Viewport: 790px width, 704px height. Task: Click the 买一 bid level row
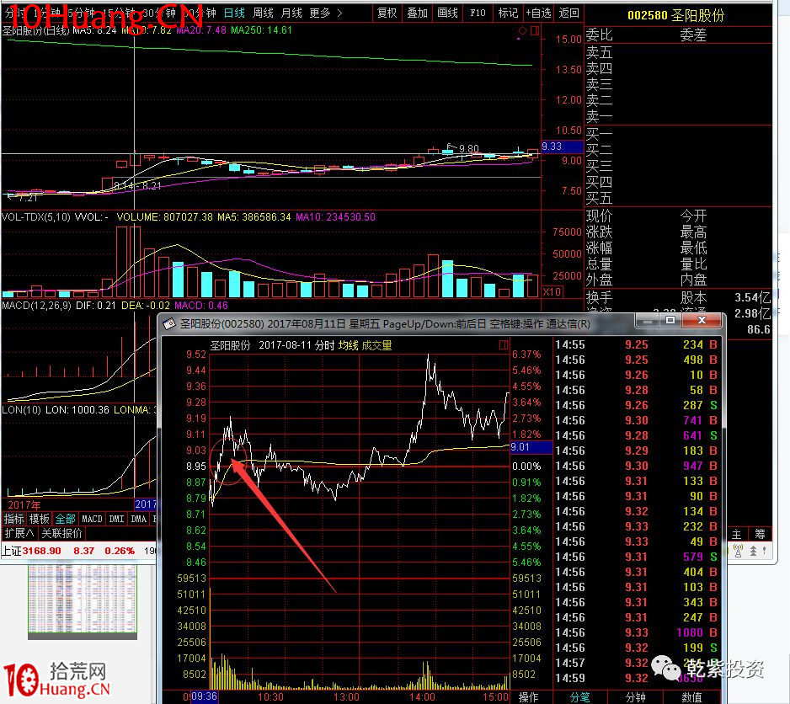pos(678,134)
